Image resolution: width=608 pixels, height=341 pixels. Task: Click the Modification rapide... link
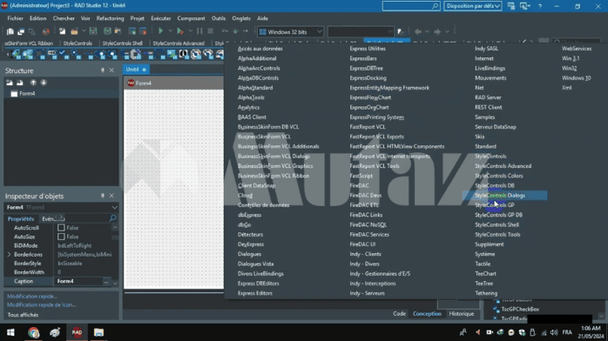(32, 296)
